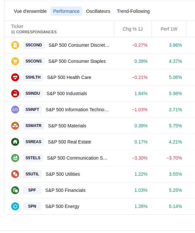Image resolution: width=195 pixels, height=233 pixels.
Task: Click the S5REAS real estate house icon
Action: 15,142
